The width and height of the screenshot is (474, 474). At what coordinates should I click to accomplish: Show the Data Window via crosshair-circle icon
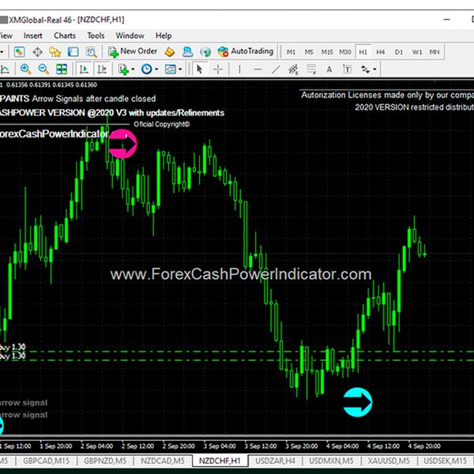tap(37, 52)
